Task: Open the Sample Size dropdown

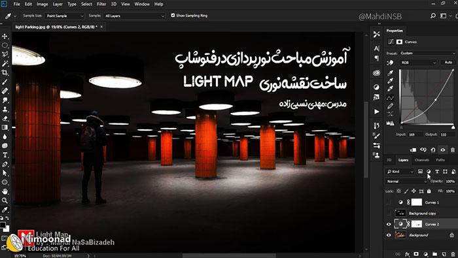Action: coord(65,16)
